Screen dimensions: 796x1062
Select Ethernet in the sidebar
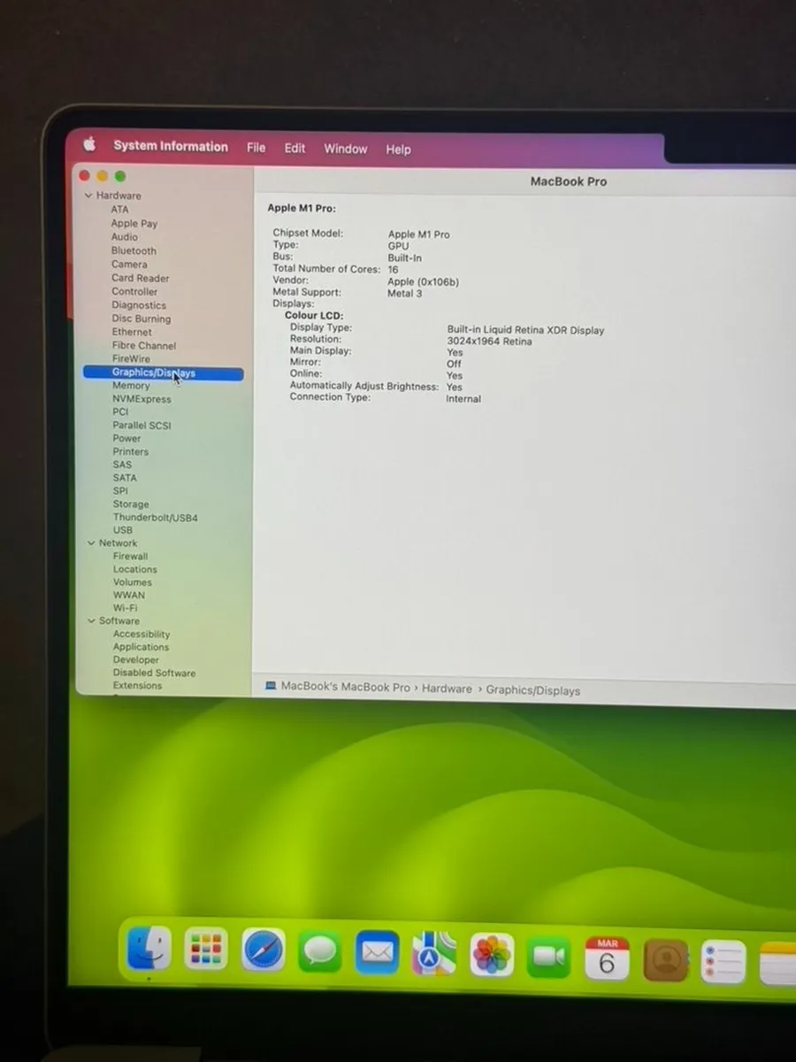[x=132, y=332]
